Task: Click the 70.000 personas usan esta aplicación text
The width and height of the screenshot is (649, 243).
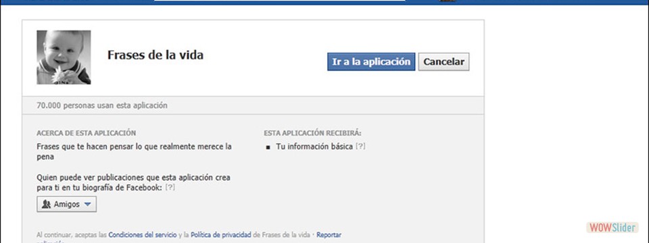Action: 102,105
